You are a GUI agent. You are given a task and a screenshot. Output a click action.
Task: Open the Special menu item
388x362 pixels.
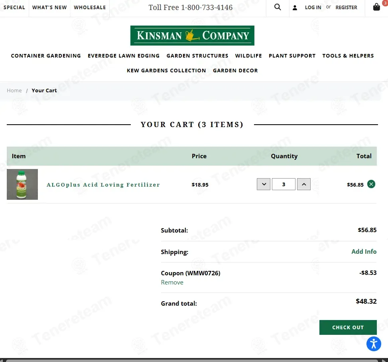coord(14,8)
